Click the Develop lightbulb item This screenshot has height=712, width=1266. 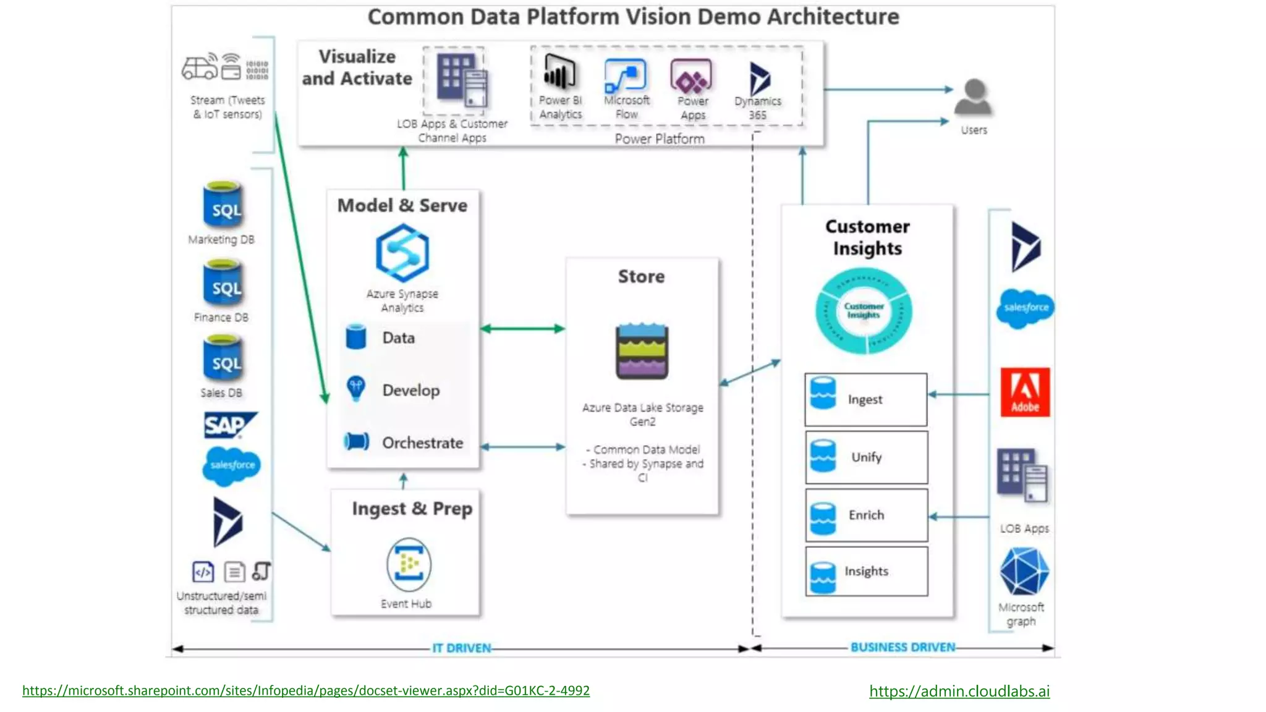pyautogui.click(x=410, y=390)
